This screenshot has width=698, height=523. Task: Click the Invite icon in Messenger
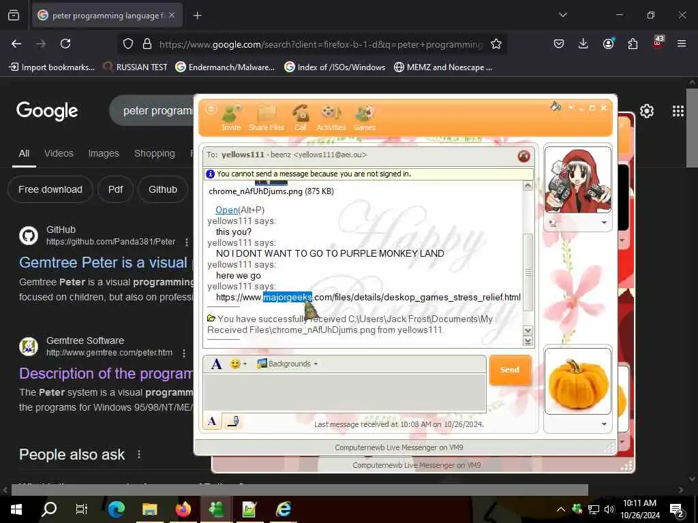tap(231, 117)
